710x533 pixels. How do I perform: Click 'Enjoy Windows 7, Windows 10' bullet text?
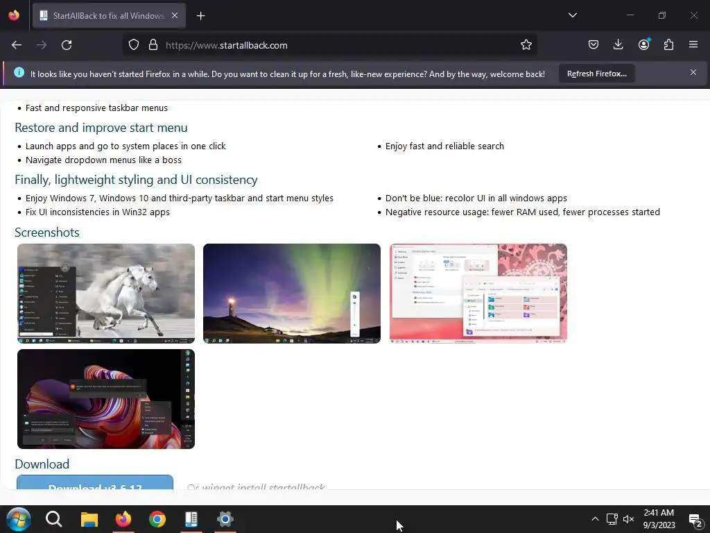180,198
